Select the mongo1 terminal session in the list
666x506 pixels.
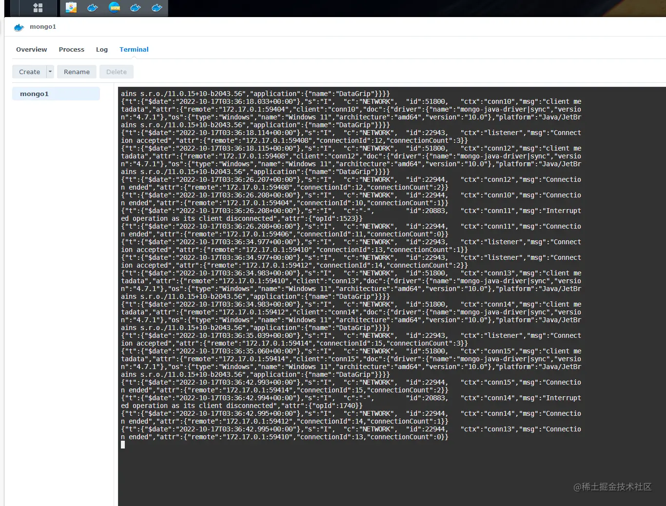point(56,94)
